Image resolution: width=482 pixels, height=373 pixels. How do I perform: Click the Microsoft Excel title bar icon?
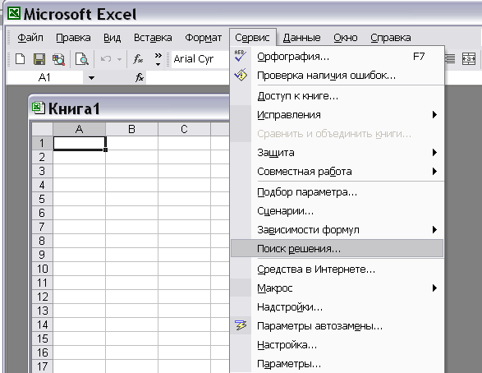pyautogui.click(x=14, y=13)
